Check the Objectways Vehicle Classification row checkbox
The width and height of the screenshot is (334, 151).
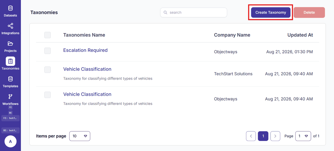pyautogui.click(x=48, y=95)
